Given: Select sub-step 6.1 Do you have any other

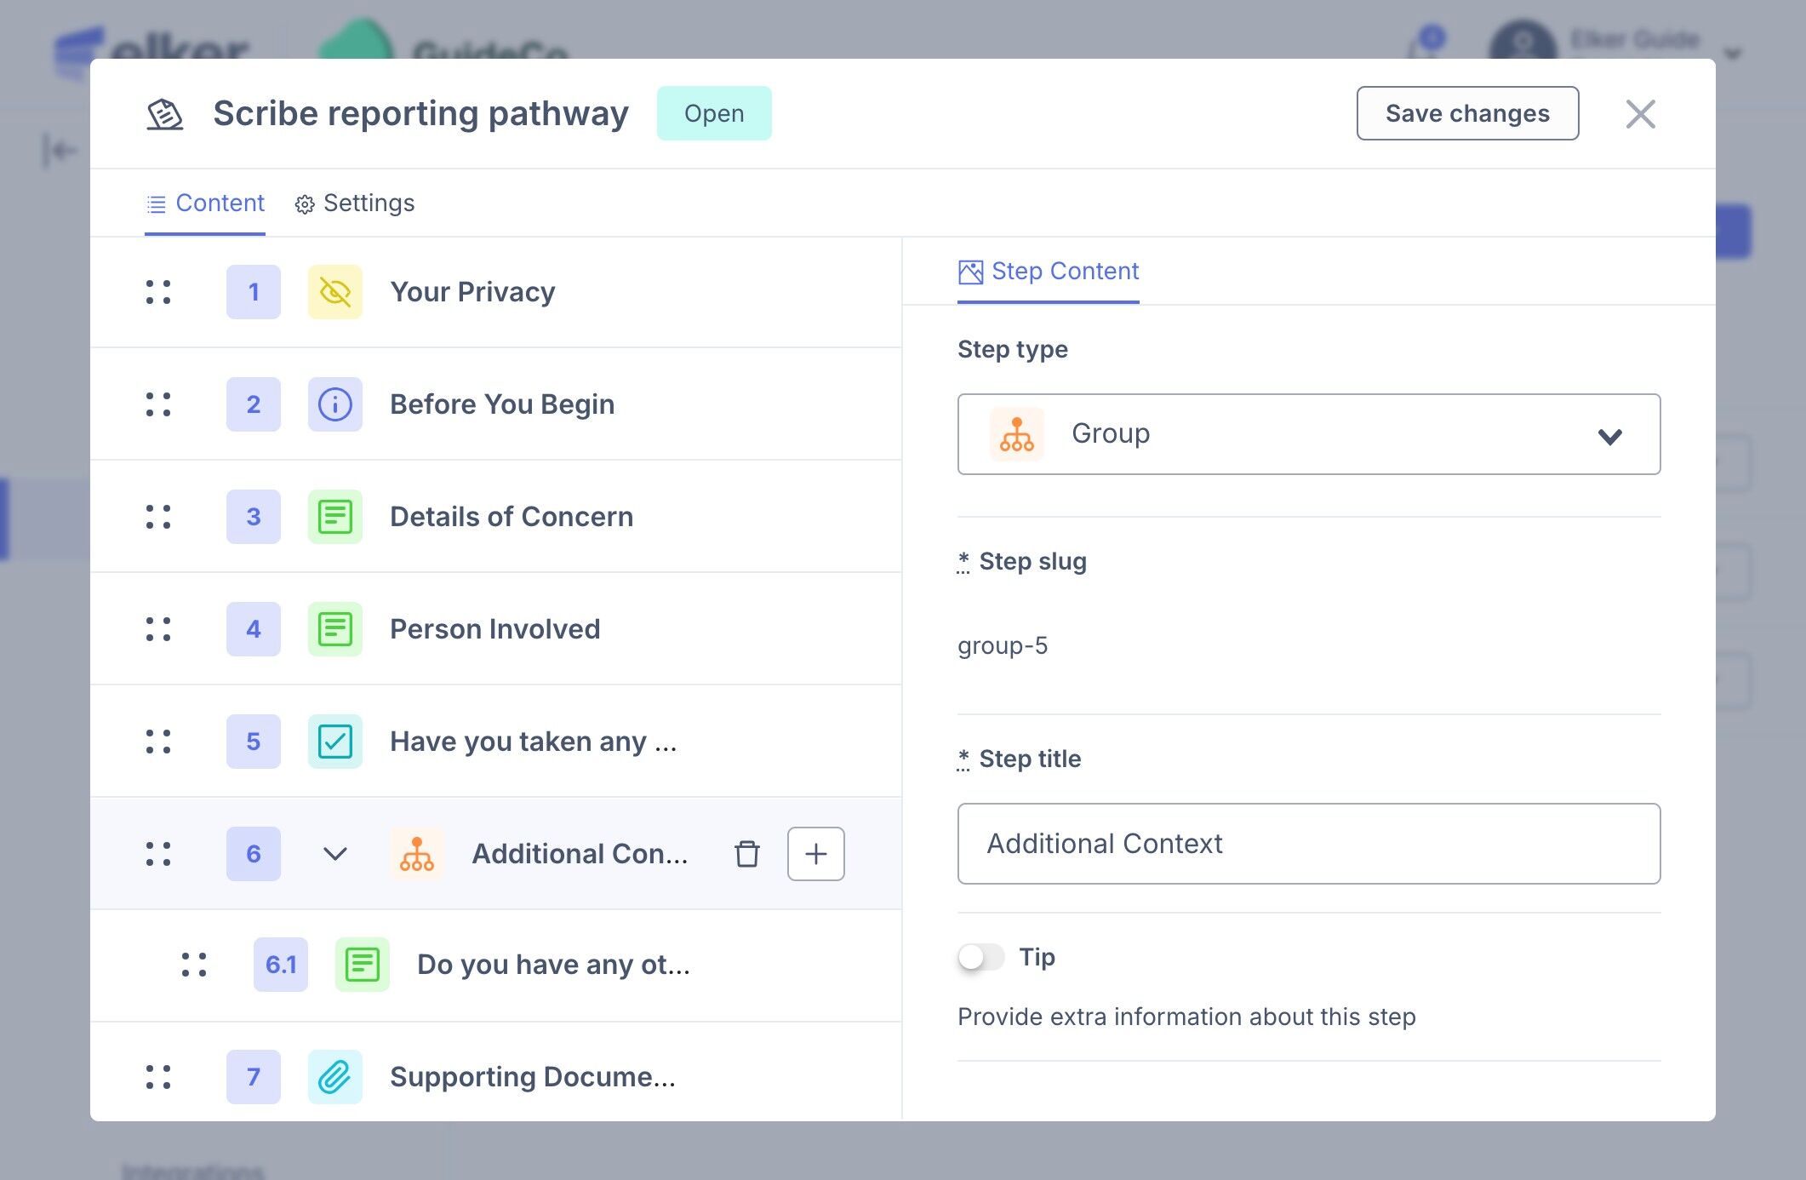Looking at the screenshot, I should point(553,965).
